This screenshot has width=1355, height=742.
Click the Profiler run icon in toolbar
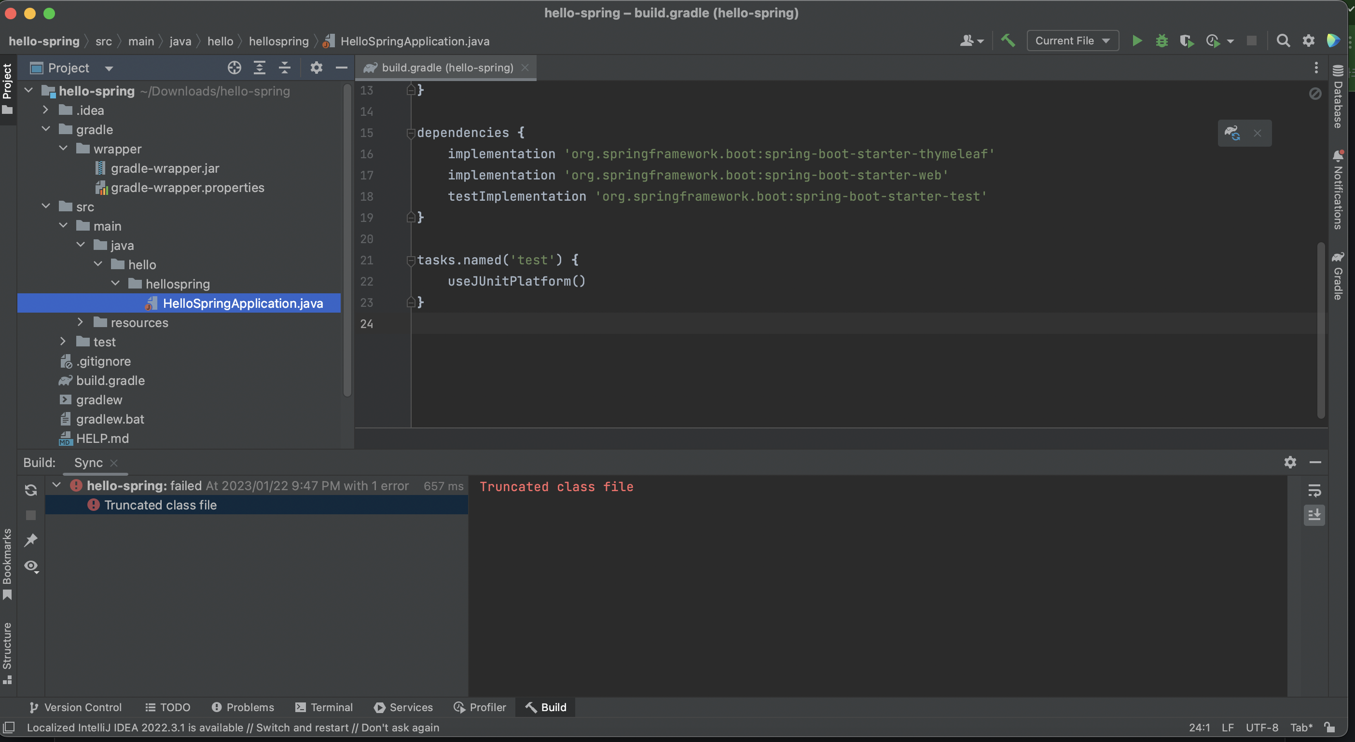(x=1213, y=41)
